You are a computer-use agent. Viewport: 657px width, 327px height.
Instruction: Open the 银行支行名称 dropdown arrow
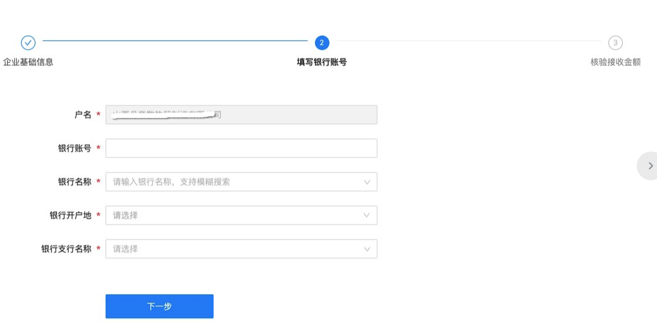tap(367, 249)
